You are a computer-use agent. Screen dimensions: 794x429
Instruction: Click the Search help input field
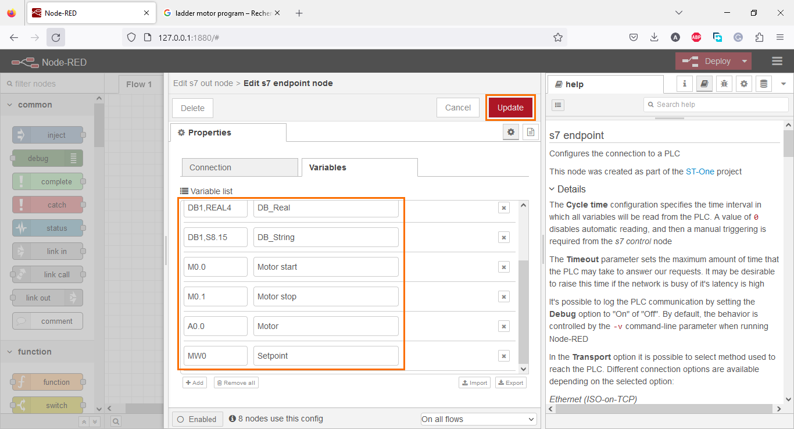[716, 105]
